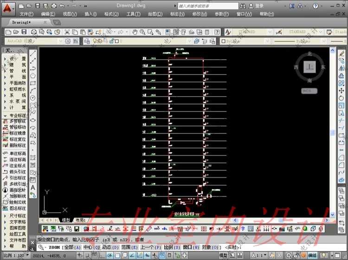348x260 pixels.
Task: Expand the 尺寸标注 menu in Tangent panel
Action: click(15, 216)
